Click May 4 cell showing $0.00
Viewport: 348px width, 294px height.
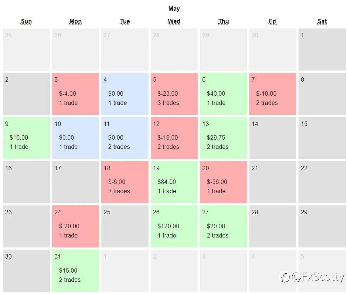[x=125, y=94]
